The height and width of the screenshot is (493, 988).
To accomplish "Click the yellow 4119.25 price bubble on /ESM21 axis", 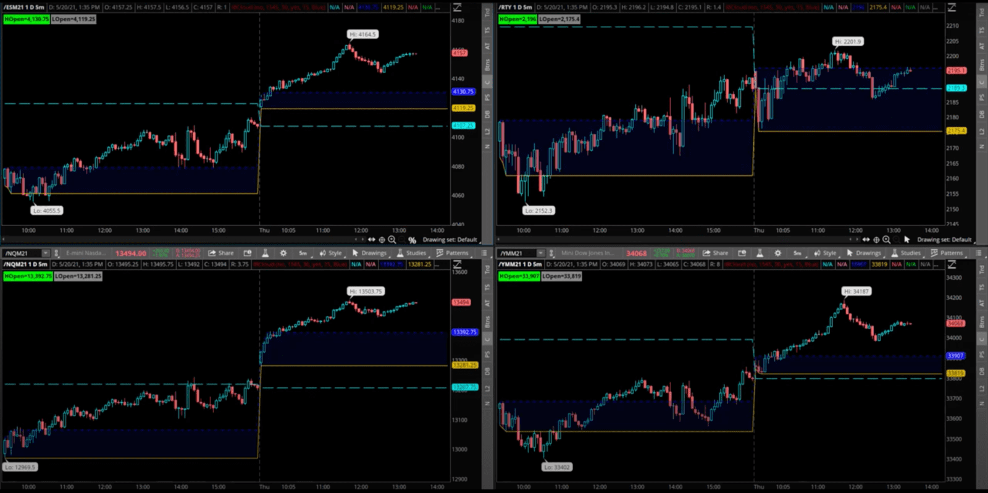I will point(463,108).
